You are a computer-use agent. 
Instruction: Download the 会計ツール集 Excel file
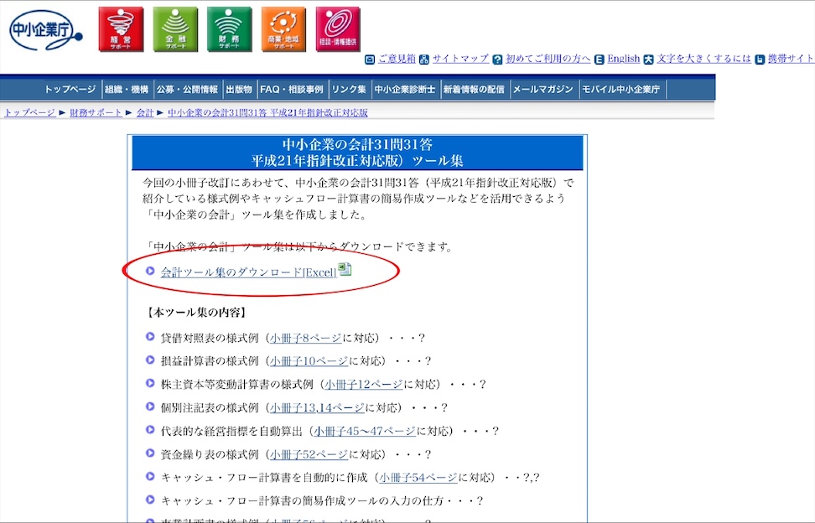click(248, 272)
